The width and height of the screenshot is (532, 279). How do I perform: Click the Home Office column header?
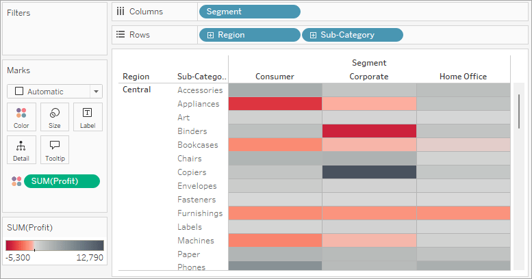(x=464, y=77)
